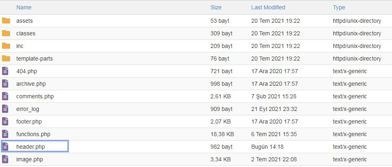Viewport: 392px width, 167px height.
Task: Click the inc folder icon
Action: click(6, 46)
